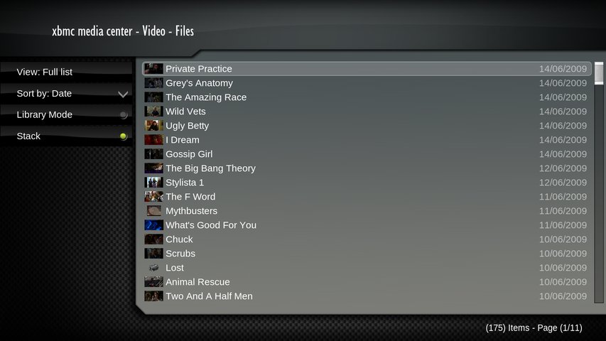This screenshot has height=341, width=606.
Task: Change Sort by: Date setting
Action: point(67,94)
